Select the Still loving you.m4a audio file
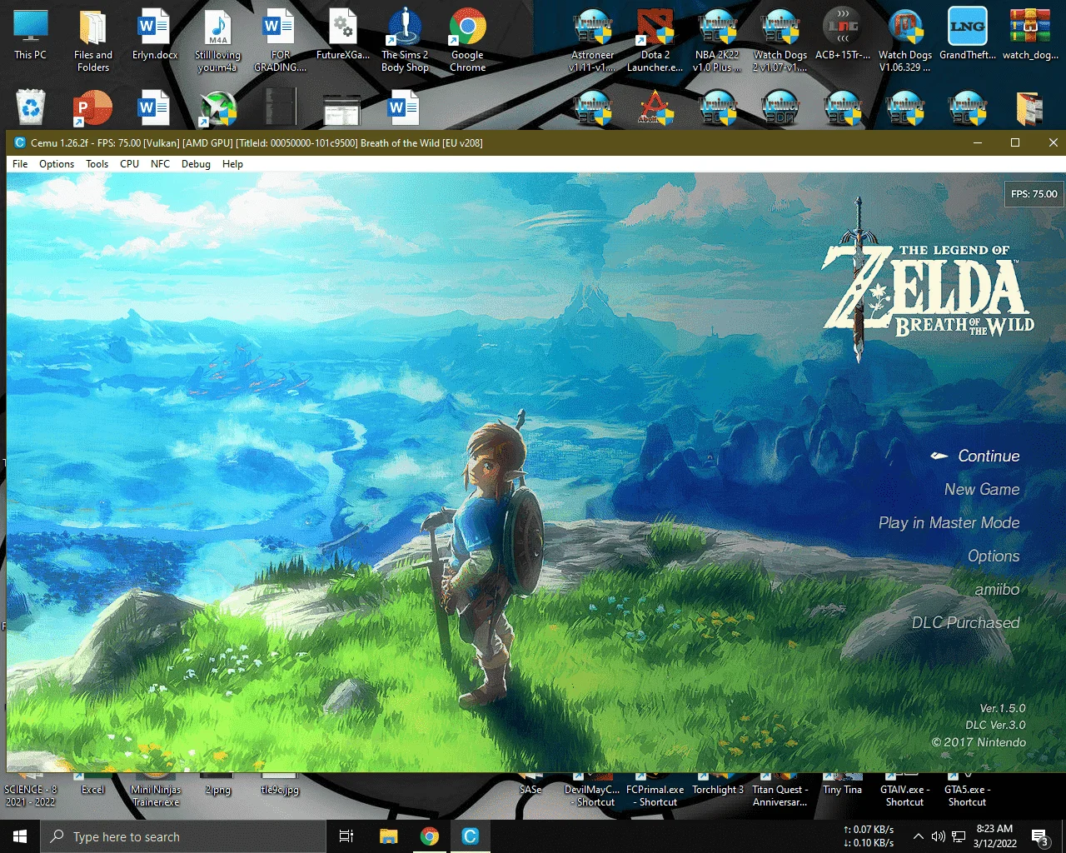This screenshot has width=1066, height=853. (x=217, y=42)
